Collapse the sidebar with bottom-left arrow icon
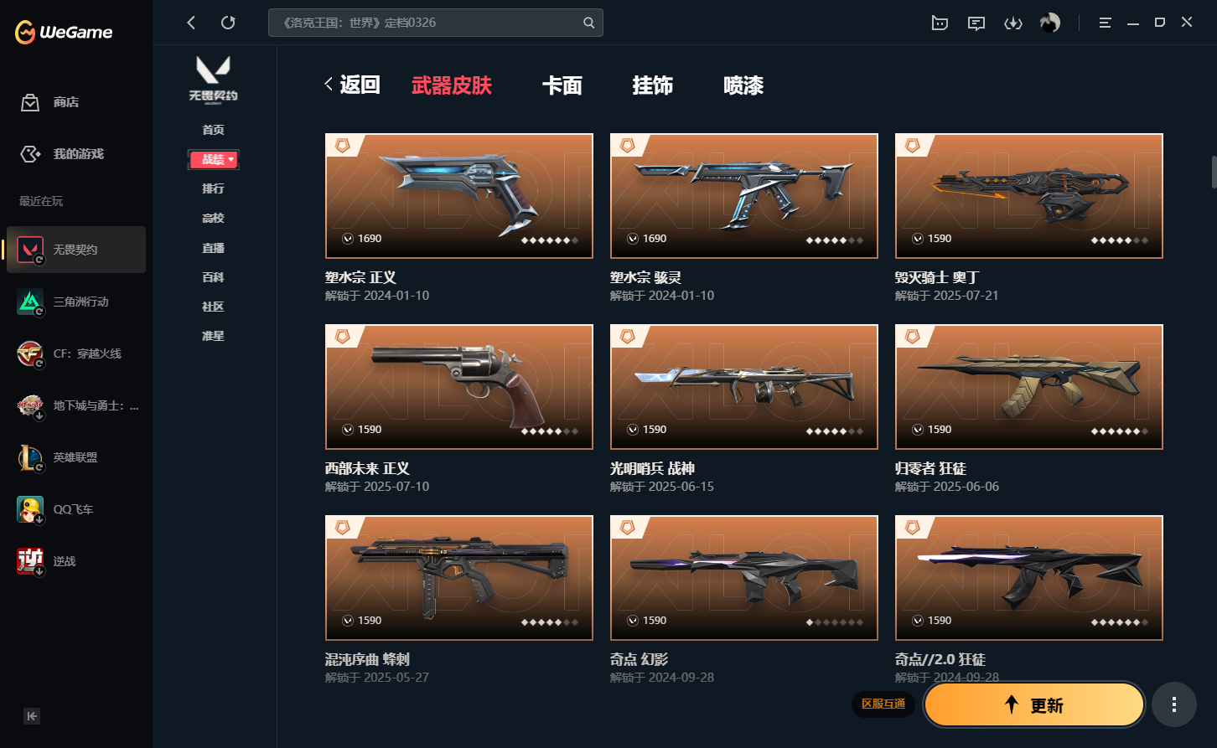This screenshot has height=748, width=1217. pyautogui.click(x=32, y=716)
